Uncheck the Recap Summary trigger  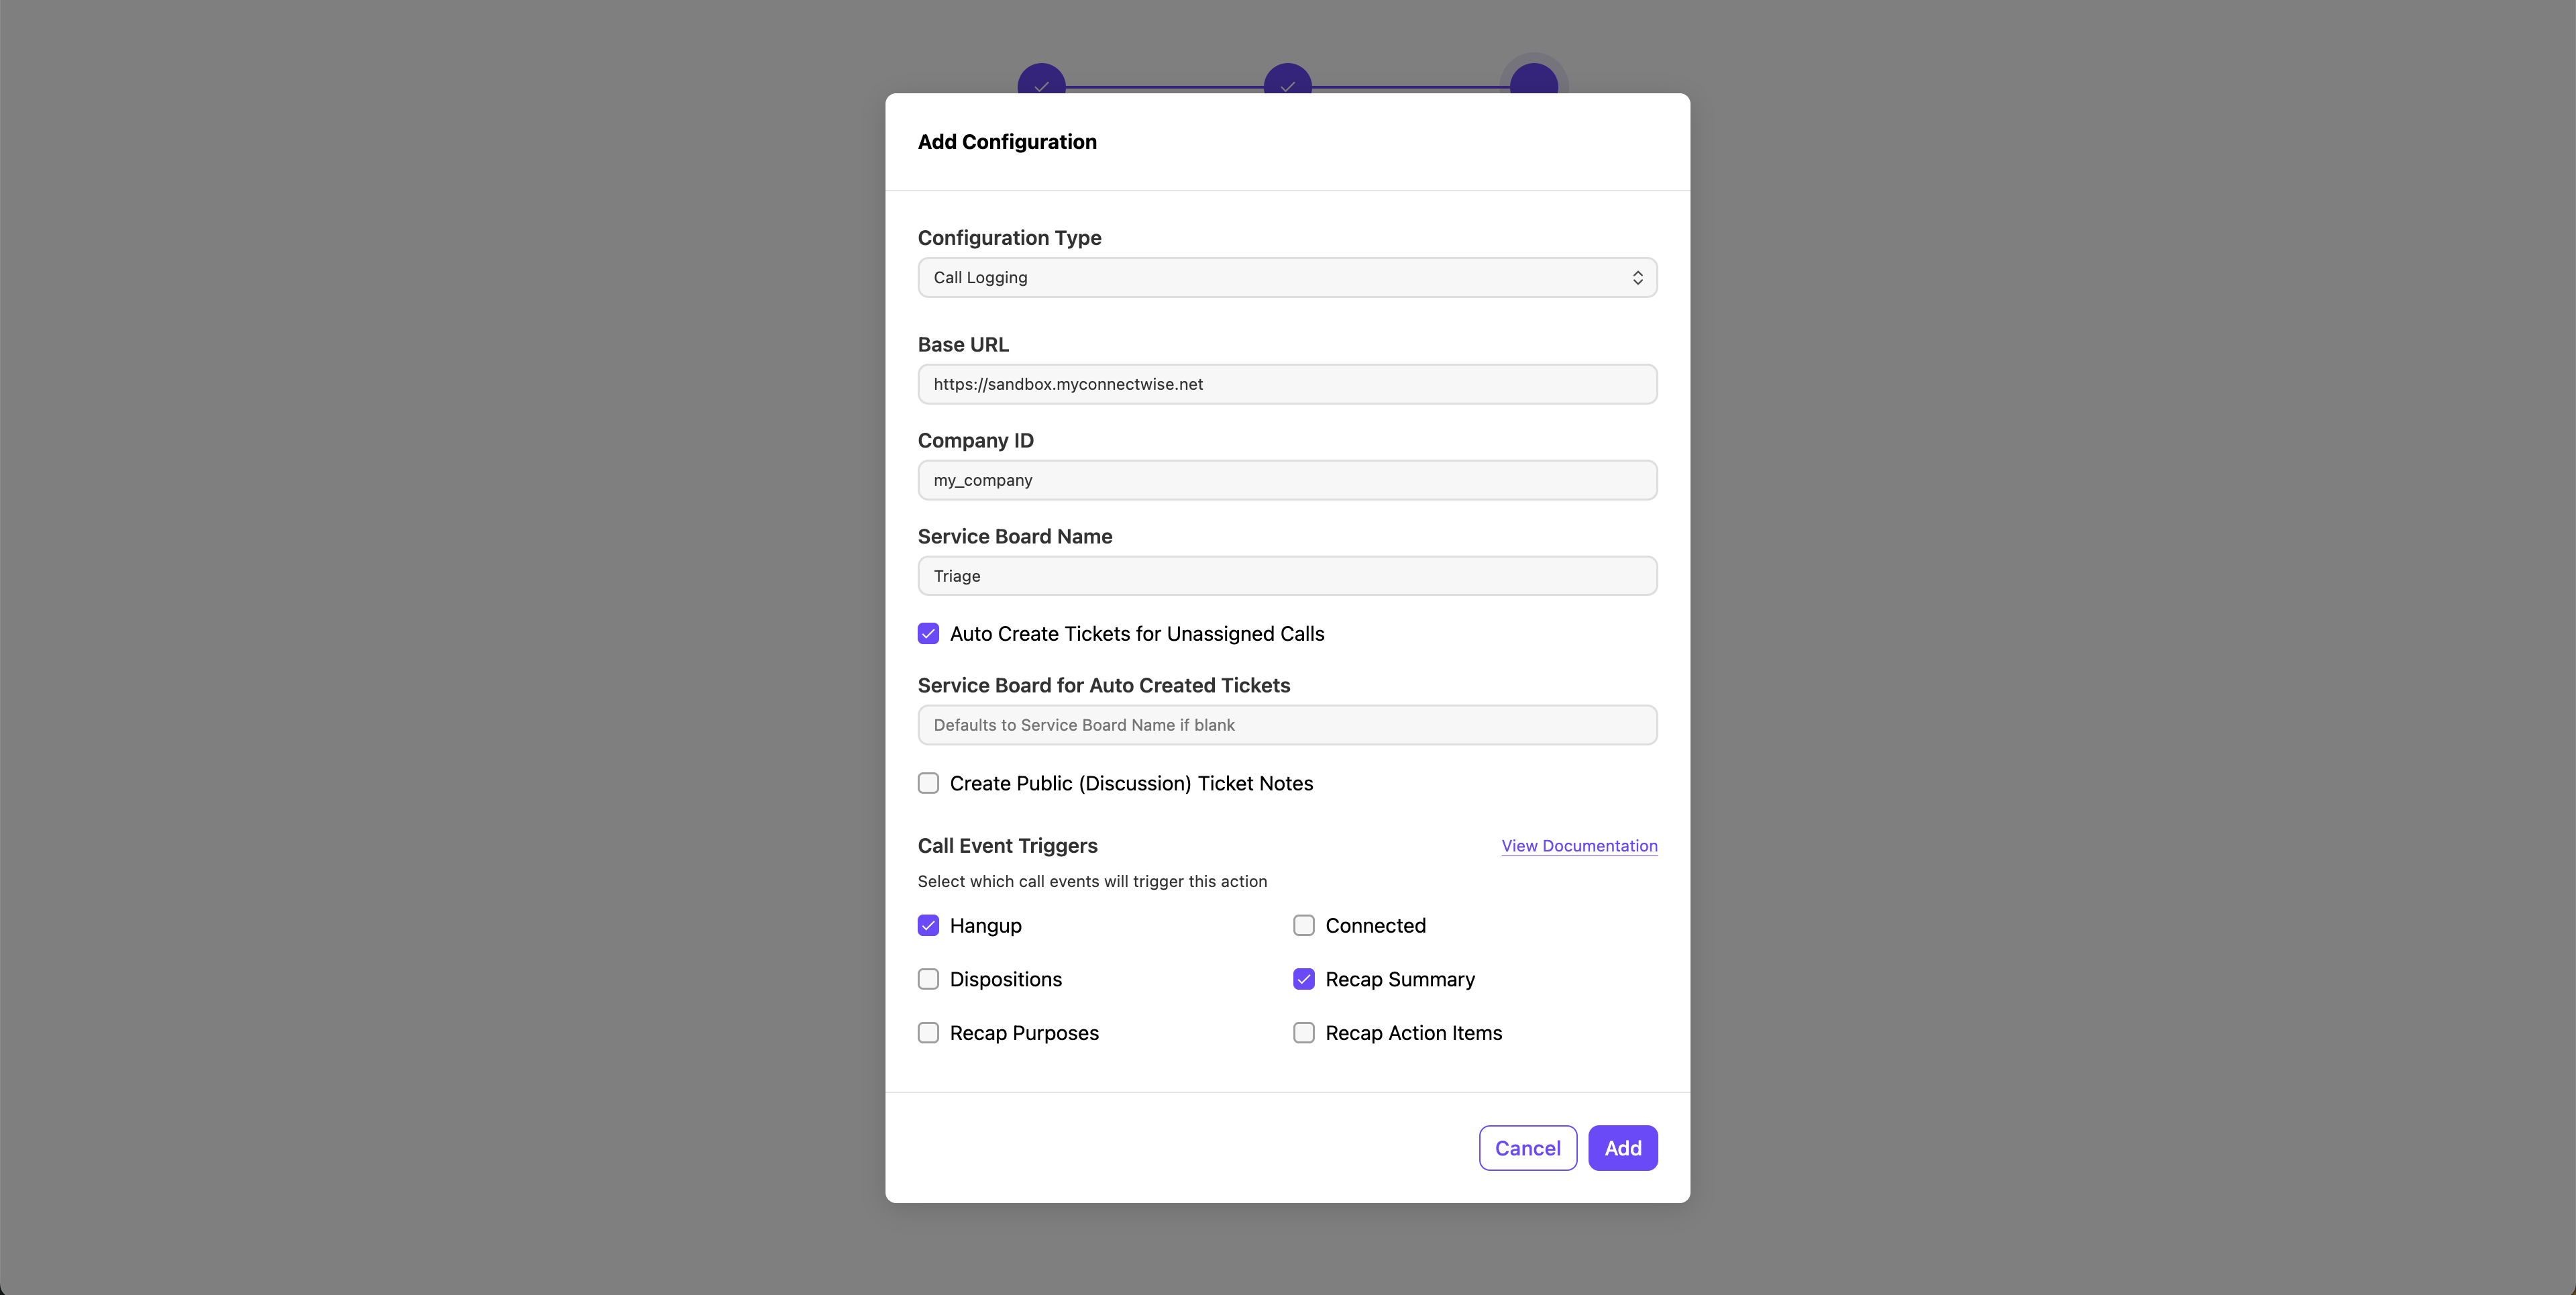pyautogui.click(x=1303, y=979)
